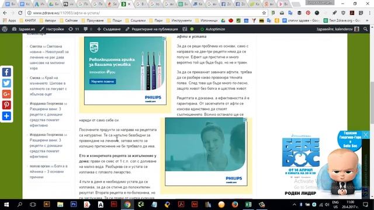
Task: Open попов орган comment Болка в яйчника
Action: click(49, 171)
